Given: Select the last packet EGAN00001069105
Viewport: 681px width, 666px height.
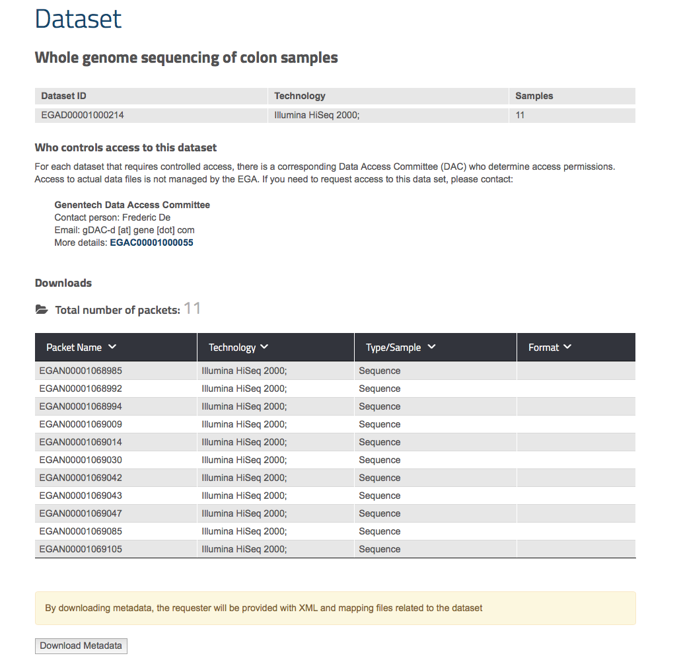Looking at the screenshot, I should [x=81, y=549].
